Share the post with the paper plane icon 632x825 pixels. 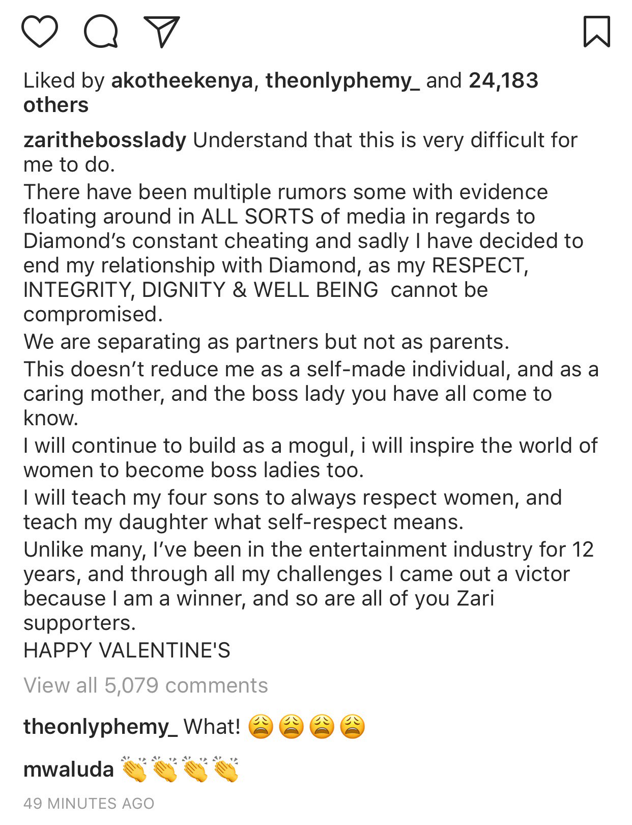tap(162, 32)
